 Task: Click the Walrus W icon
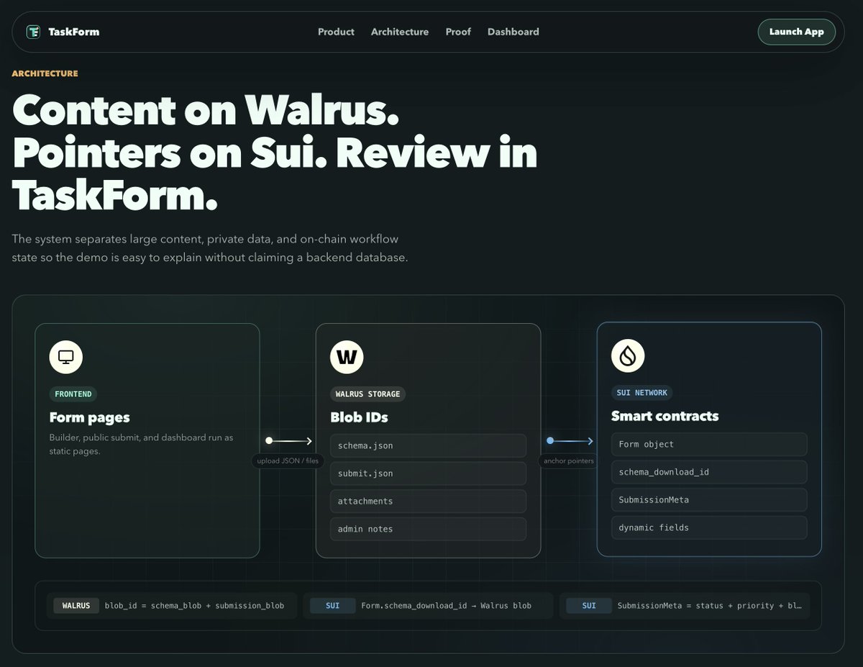(x=347, y=356)
